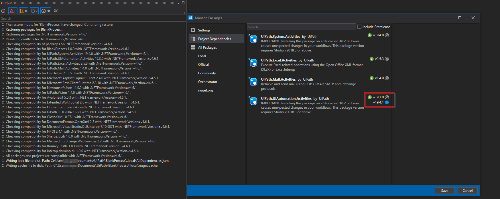Select the Project Dependencies tab
Viewport: 500px width, 199px height.
click(214, 39)
